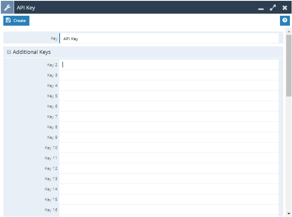Click into the Key 3 field
The width and height of the screenshot is (292, 217).
pos(169,75)
